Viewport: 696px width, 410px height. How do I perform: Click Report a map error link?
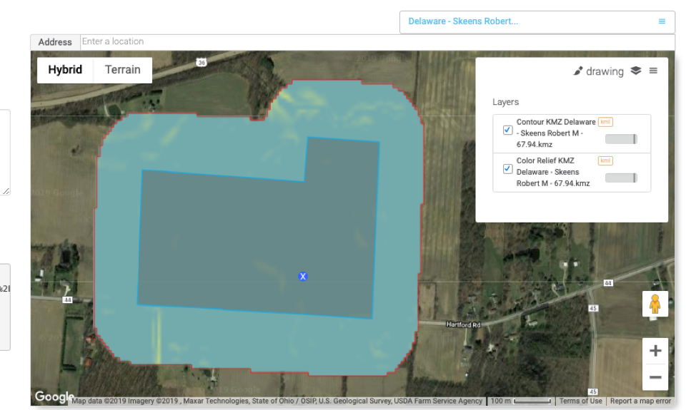click(x=640, y=401)
